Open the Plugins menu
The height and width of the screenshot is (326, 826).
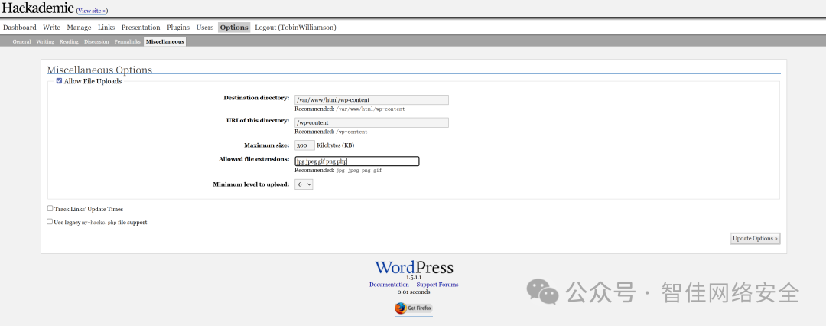tap(178, 28)
